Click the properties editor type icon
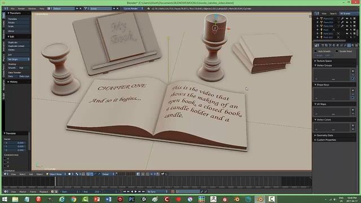 tap(316, 45)
